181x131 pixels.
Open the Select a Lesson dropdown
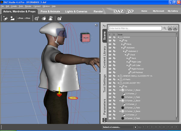120,127
